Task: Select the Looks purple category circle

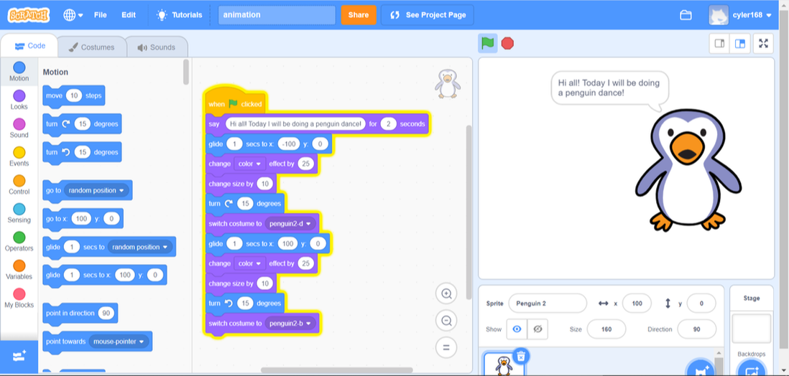Action: pos(19,95)
